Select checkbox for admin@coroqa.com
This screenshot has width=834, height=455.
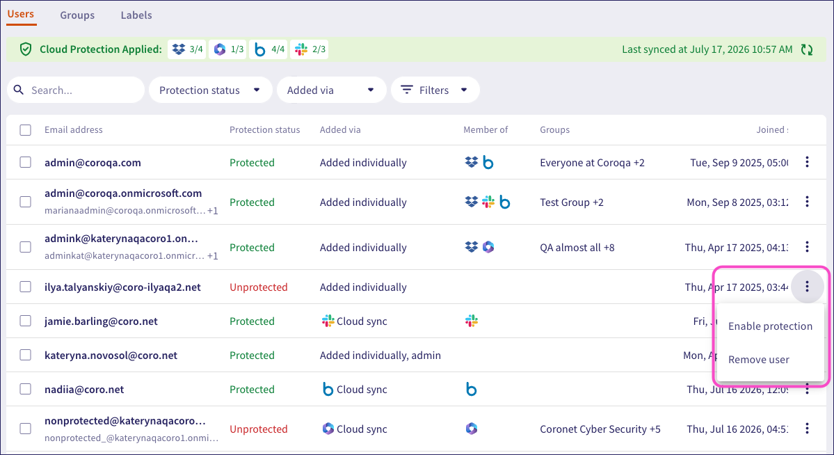pos(26,162)
